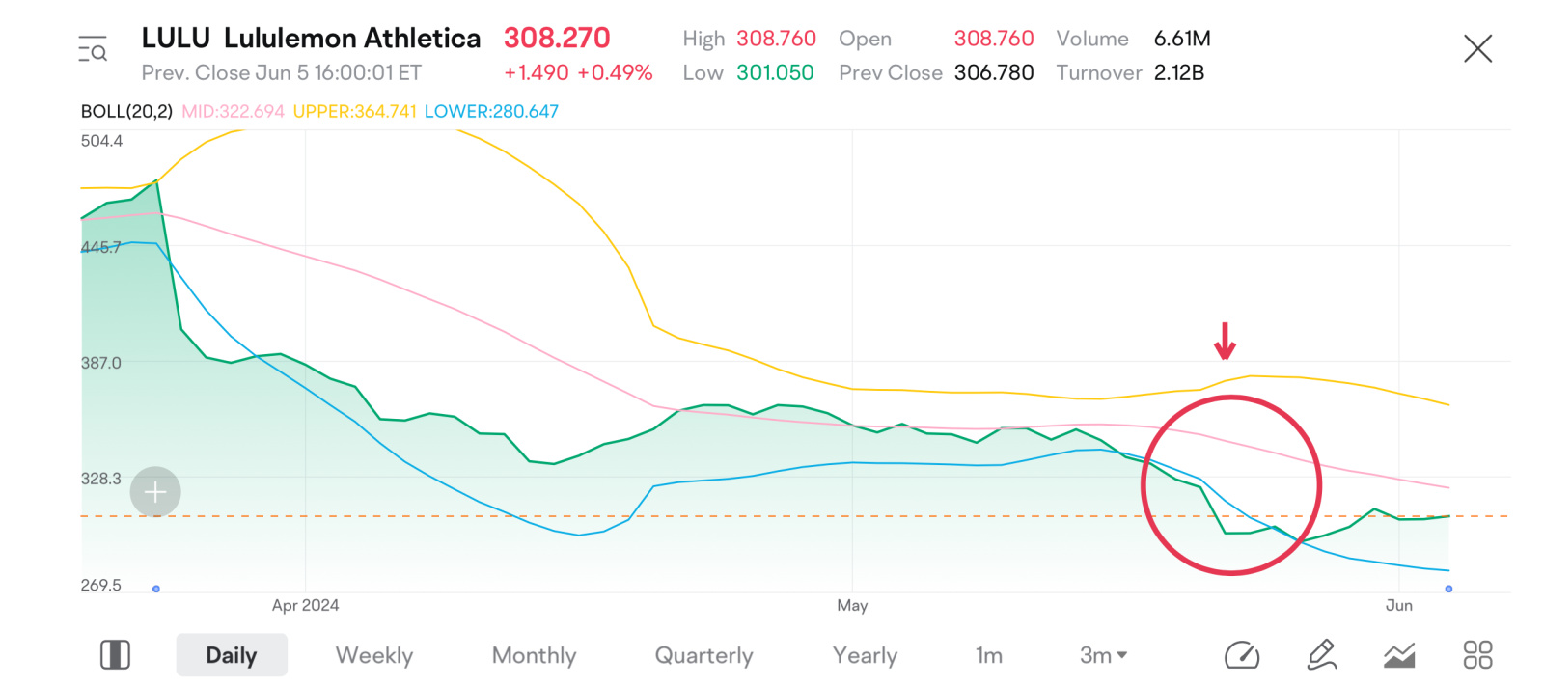The width and height of the screenshot is (1544, 687).
Task: Tap the round plus crosshair button
Action: pos(155,492)
